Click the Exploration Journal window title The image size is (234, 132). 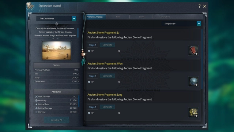pyautogui.click(x=50, y=6)
